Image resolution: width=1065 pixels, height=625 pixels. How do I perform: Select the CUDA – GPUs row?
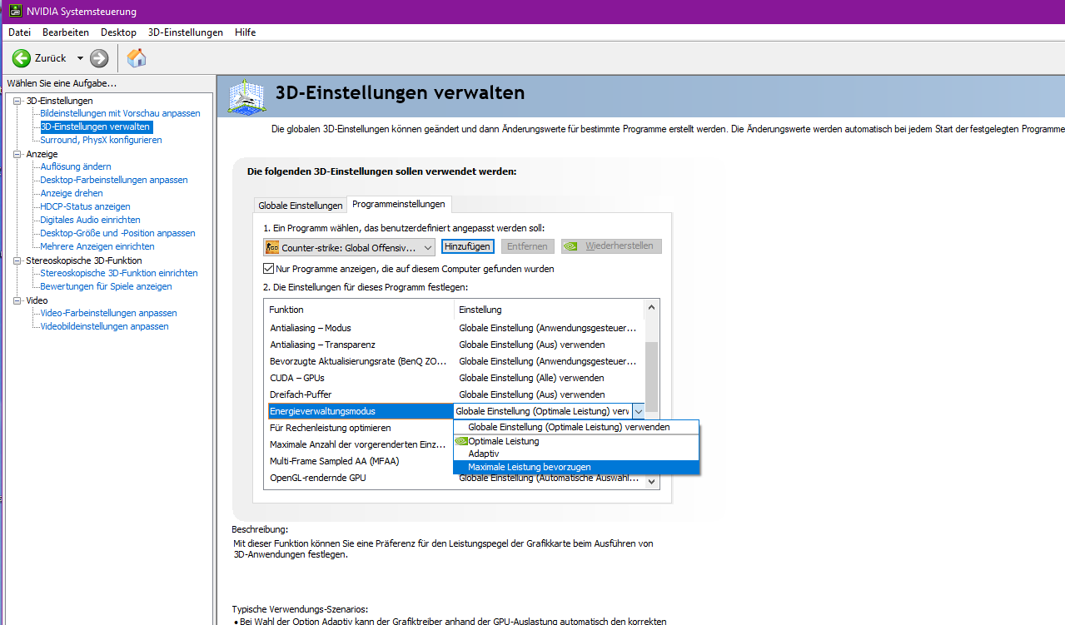tap(454, 378)
